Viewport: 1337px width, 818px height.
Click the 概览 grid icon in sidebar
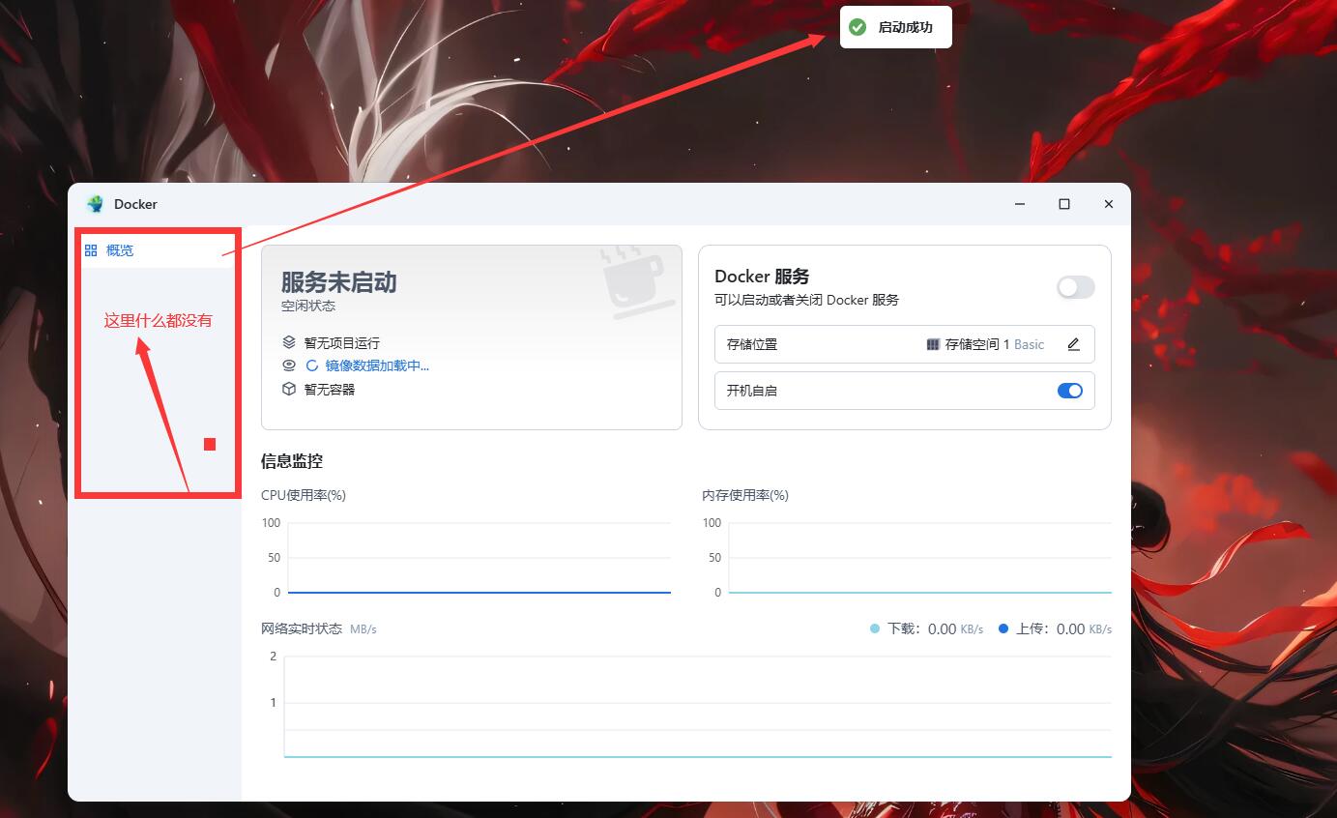[x=91, y=250]
